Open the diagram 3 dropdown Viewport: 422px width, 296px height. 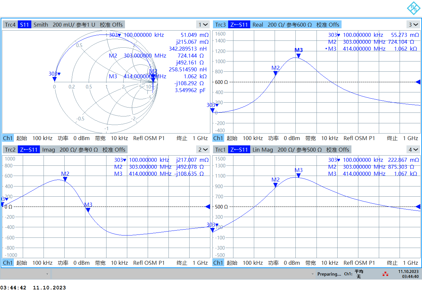tap(413, 25)
